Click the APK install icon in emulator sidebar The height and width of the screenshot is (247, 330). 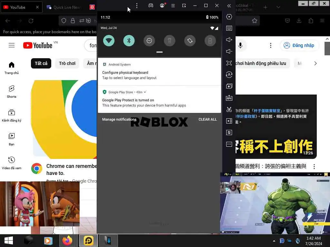tap(229, 98)
